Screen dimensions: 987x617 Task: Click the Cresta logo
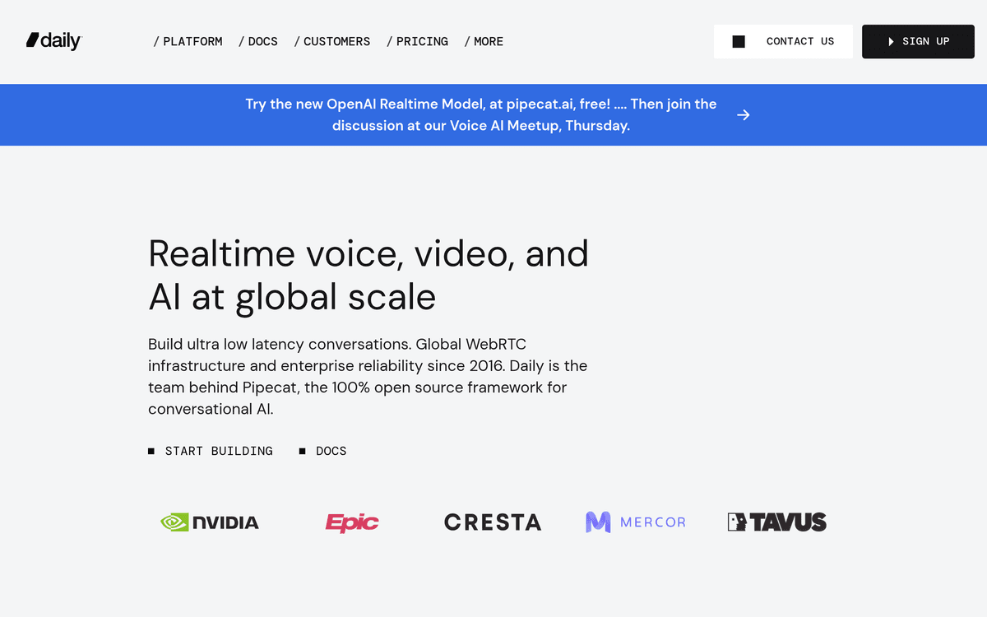[x=493, y=522]
